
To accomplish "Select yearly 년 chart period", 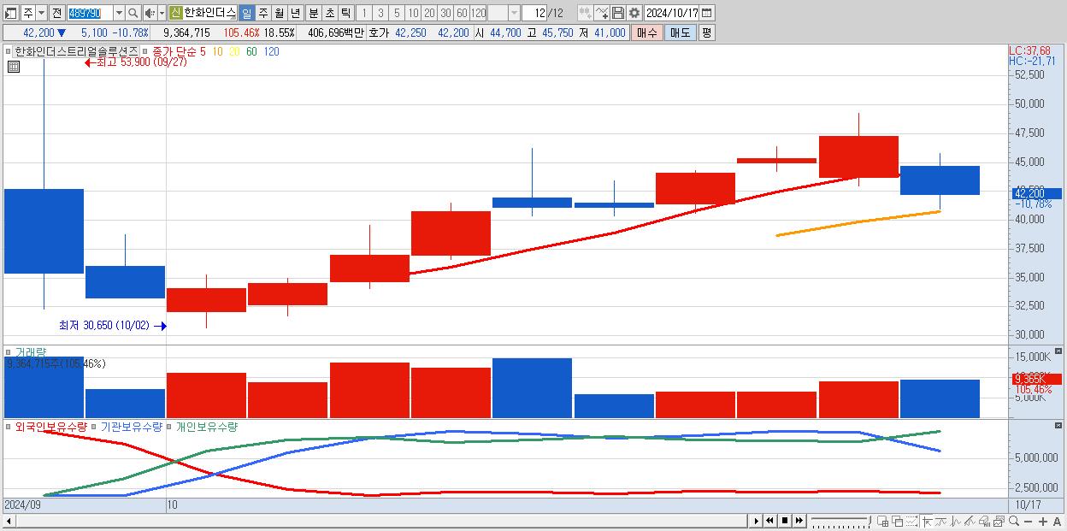I will click(x=295, y=13).
